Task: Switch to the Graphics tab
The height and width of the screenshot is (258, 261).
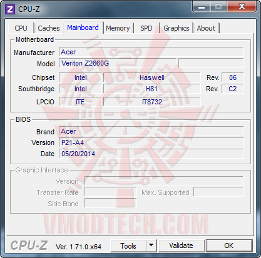Action: click(x=177, y=28)
